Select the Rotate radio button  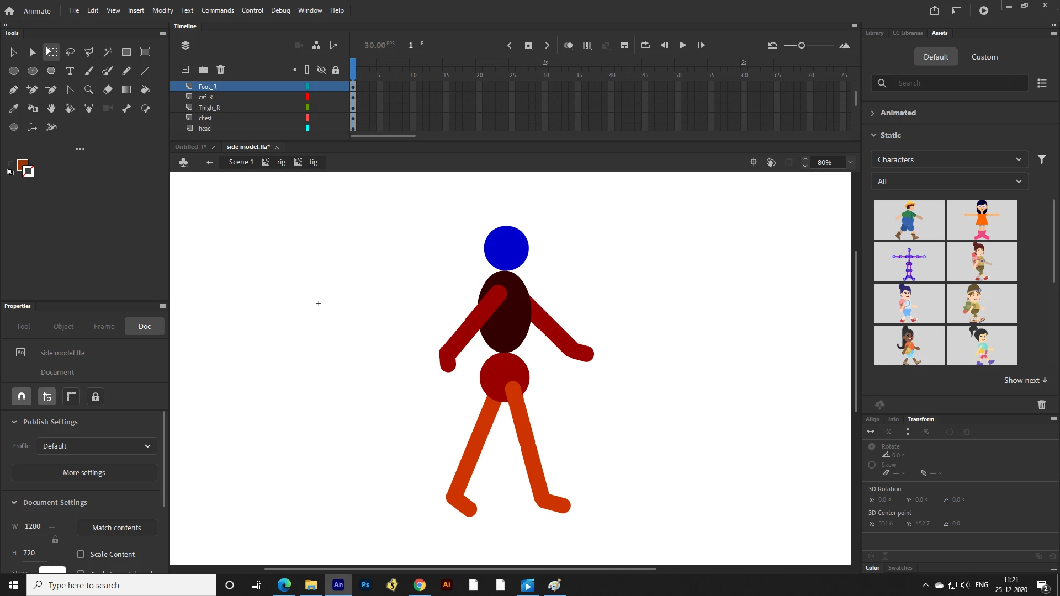[x=872, y=446]
